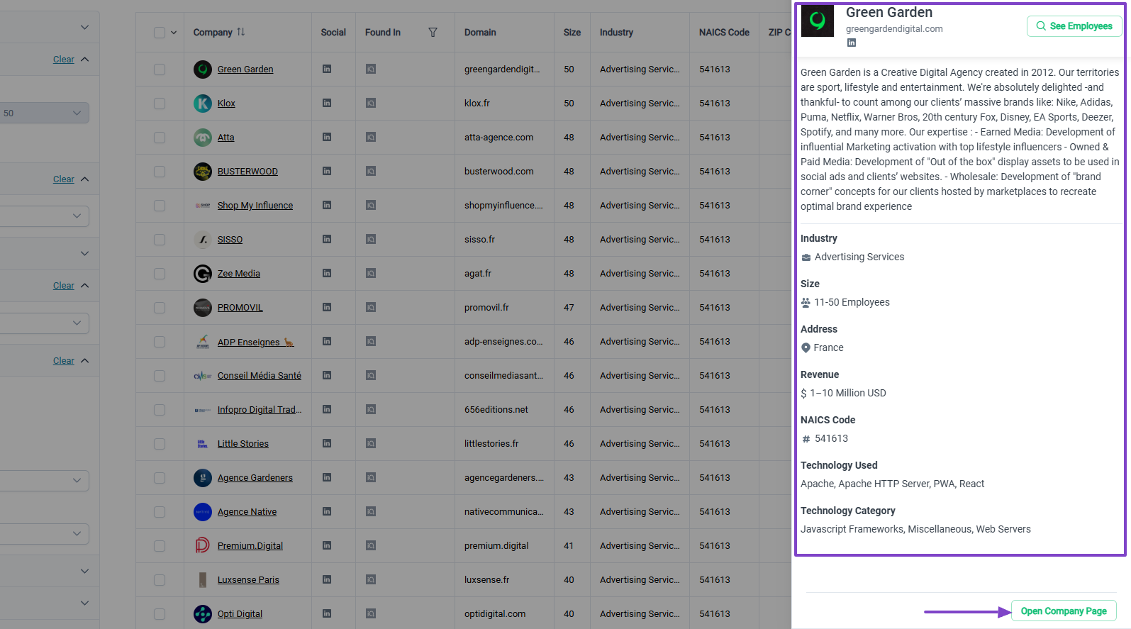Click the Atta company logo
The image size is (1131, 629).
[203, 138]
